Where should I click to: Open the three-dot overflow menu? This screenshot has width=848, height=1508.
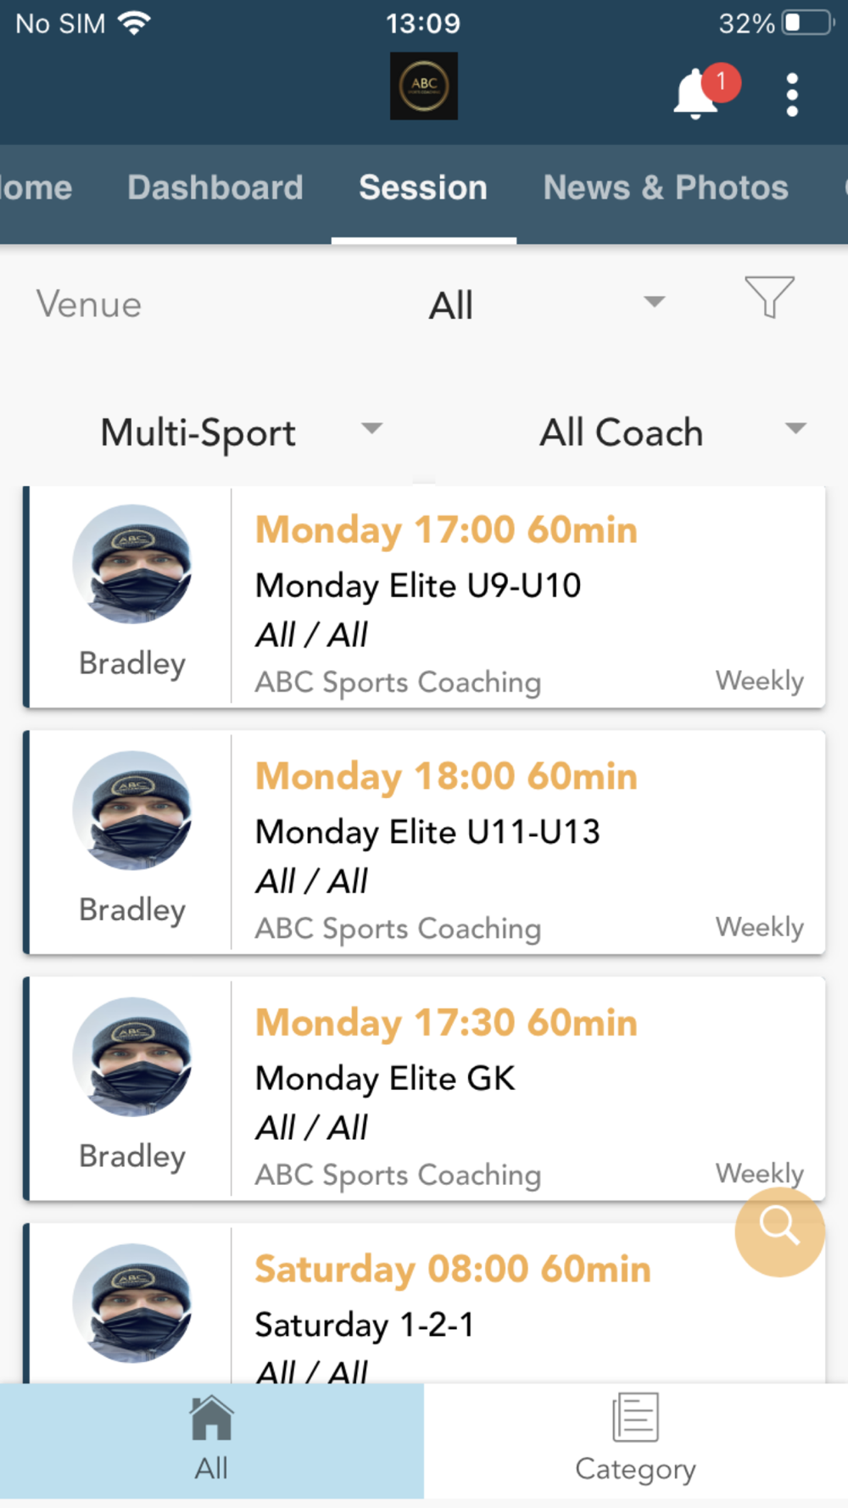tap(792, 94)
